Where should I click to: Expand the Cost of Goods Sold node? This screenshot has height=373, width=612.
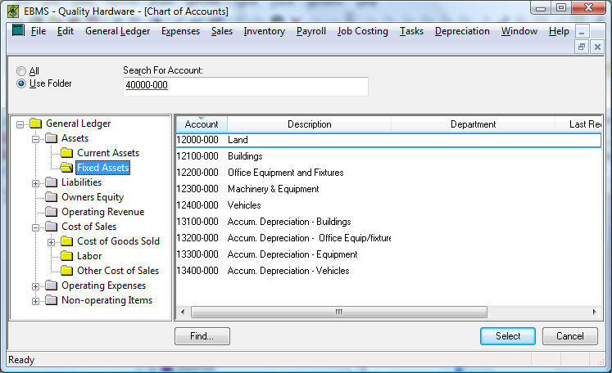51,242
